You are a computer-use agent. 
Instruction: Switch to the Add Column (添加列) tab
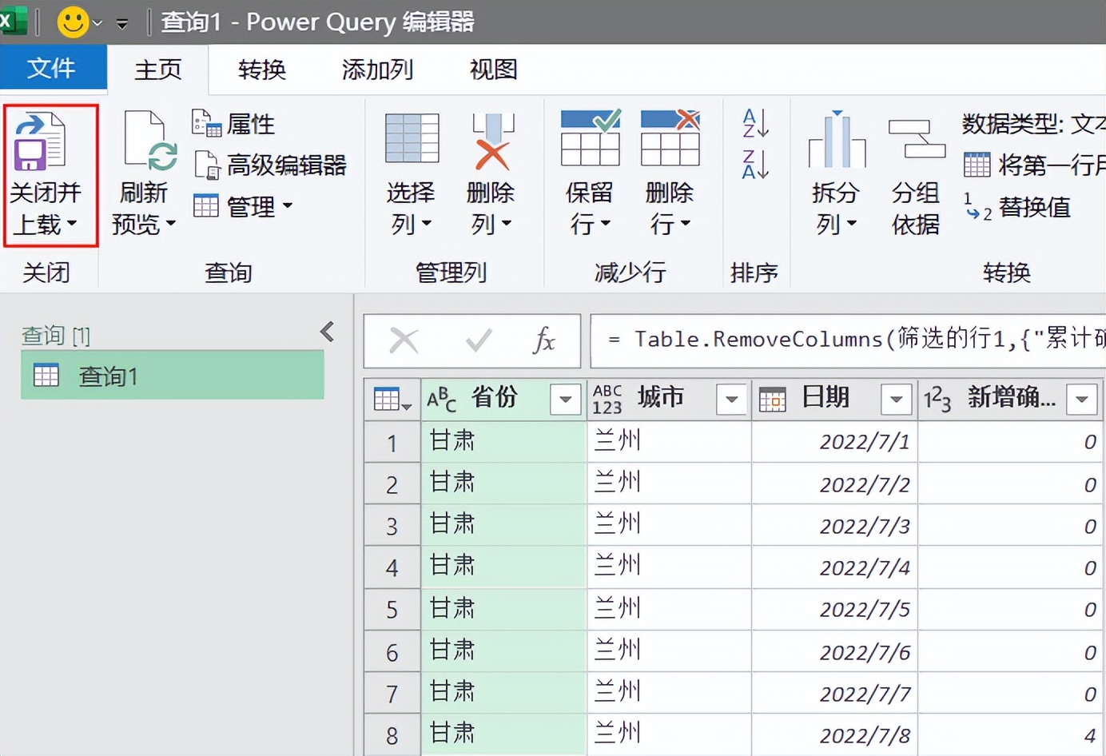point(377,70)
